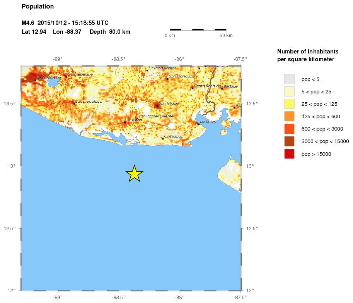Click the 'Population' map title
Viewport: 353px width, 303px height.
(x=38, y=7)
